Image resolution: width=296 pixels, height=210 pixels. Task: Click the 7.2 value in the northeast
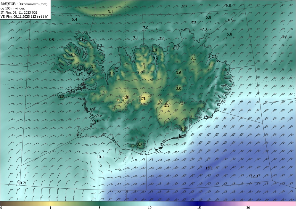pos(214,57)
